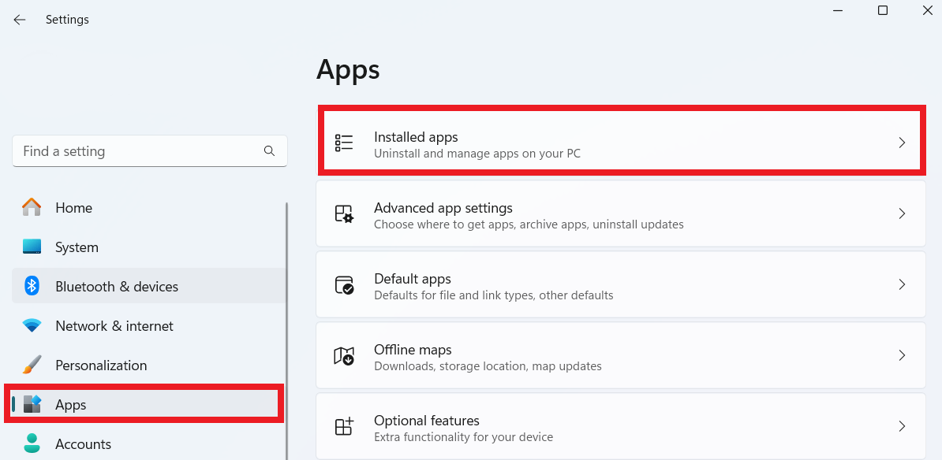Focus the Find a setting search field

tap(150, 151)
